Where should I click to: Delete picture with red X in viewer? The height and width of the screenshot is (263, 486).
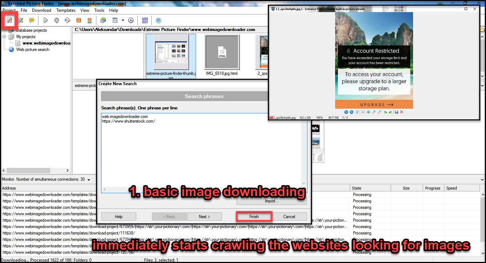coord(402,112)
